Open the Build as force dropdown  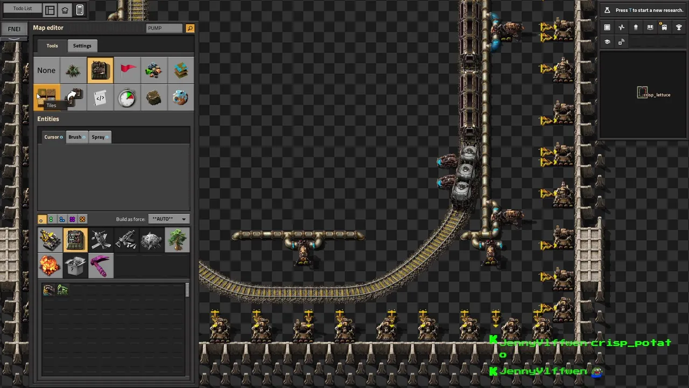coord(170,219)
